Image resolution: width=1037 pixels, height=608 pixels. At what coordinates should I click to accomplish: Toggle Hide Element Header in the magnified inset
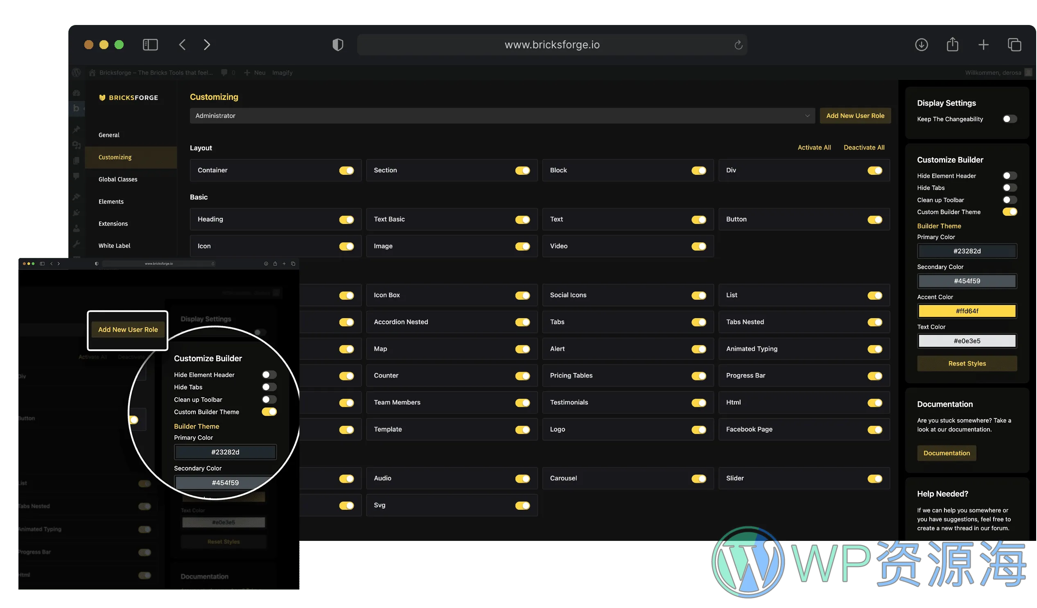[x=269, y=375]
